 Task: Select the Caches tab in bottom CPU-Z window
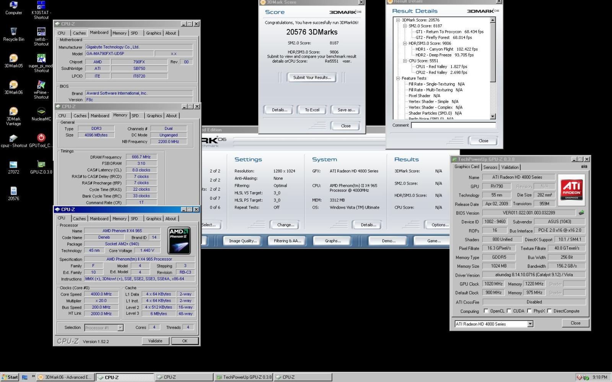click(x=79, y=219)
